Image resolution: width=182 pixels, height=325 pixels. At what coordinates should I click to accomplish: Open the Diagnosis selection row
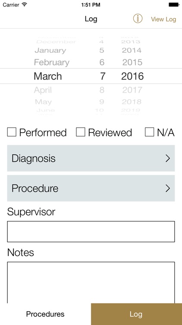91,158
